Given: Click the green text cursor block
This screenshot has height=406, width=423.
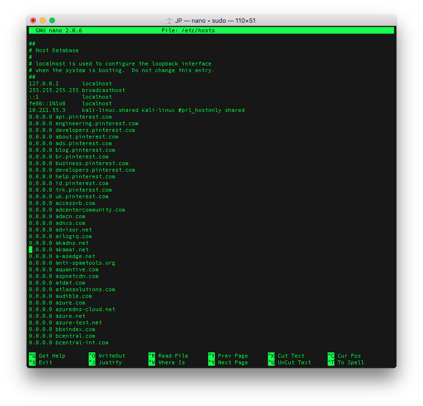Looking at the screenshot, I should click(x=30, y=249).
